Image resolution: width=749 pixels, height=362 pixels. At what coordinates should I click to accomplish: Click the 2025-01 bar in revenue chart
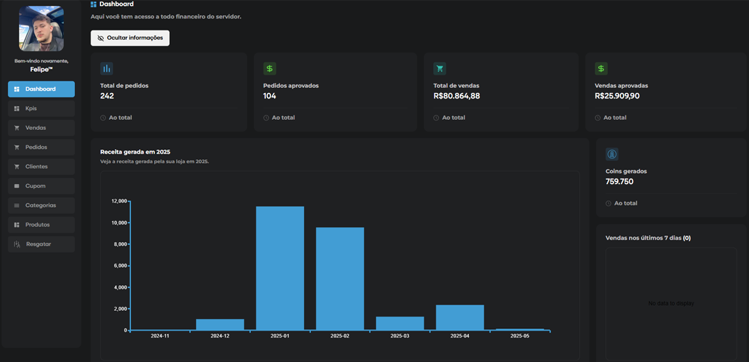coord(280,268)
